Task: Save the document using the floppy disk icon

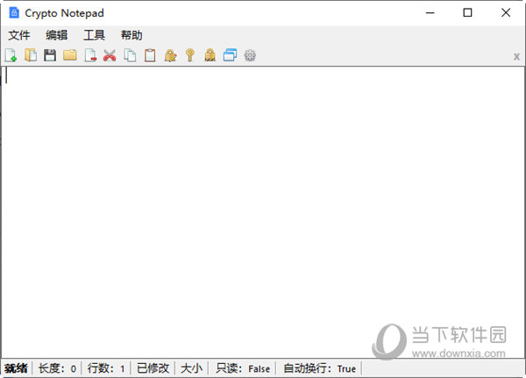Action: (x=50, y=55)
